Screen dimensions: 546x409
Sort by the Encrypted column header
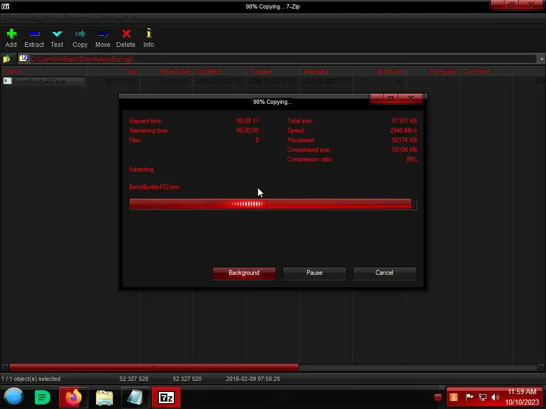pos(433,71)
